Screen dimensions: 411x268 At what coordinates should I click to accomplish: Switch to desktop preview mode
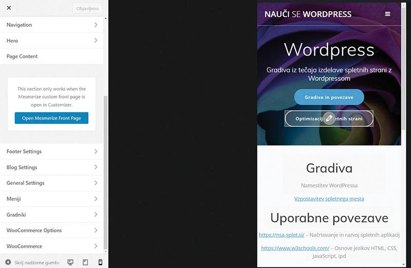(70, 262)
